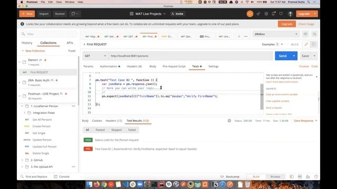Open the Runner button
Viewport: 337px width, 189px height.
point(60,14)
